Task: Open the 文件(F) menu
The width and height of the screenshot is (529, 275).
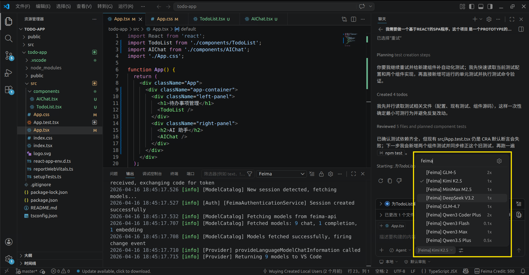Action: tap(23, 6)
